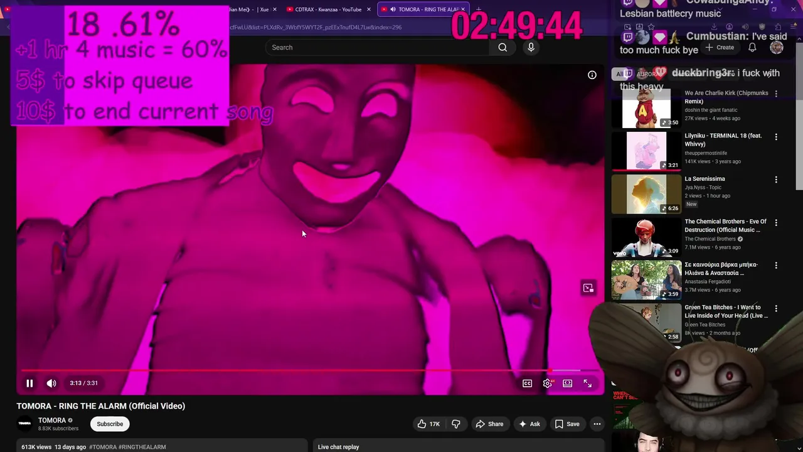Subscribe to the TOMORA channel
803x452 pixels.
point(110,424)
